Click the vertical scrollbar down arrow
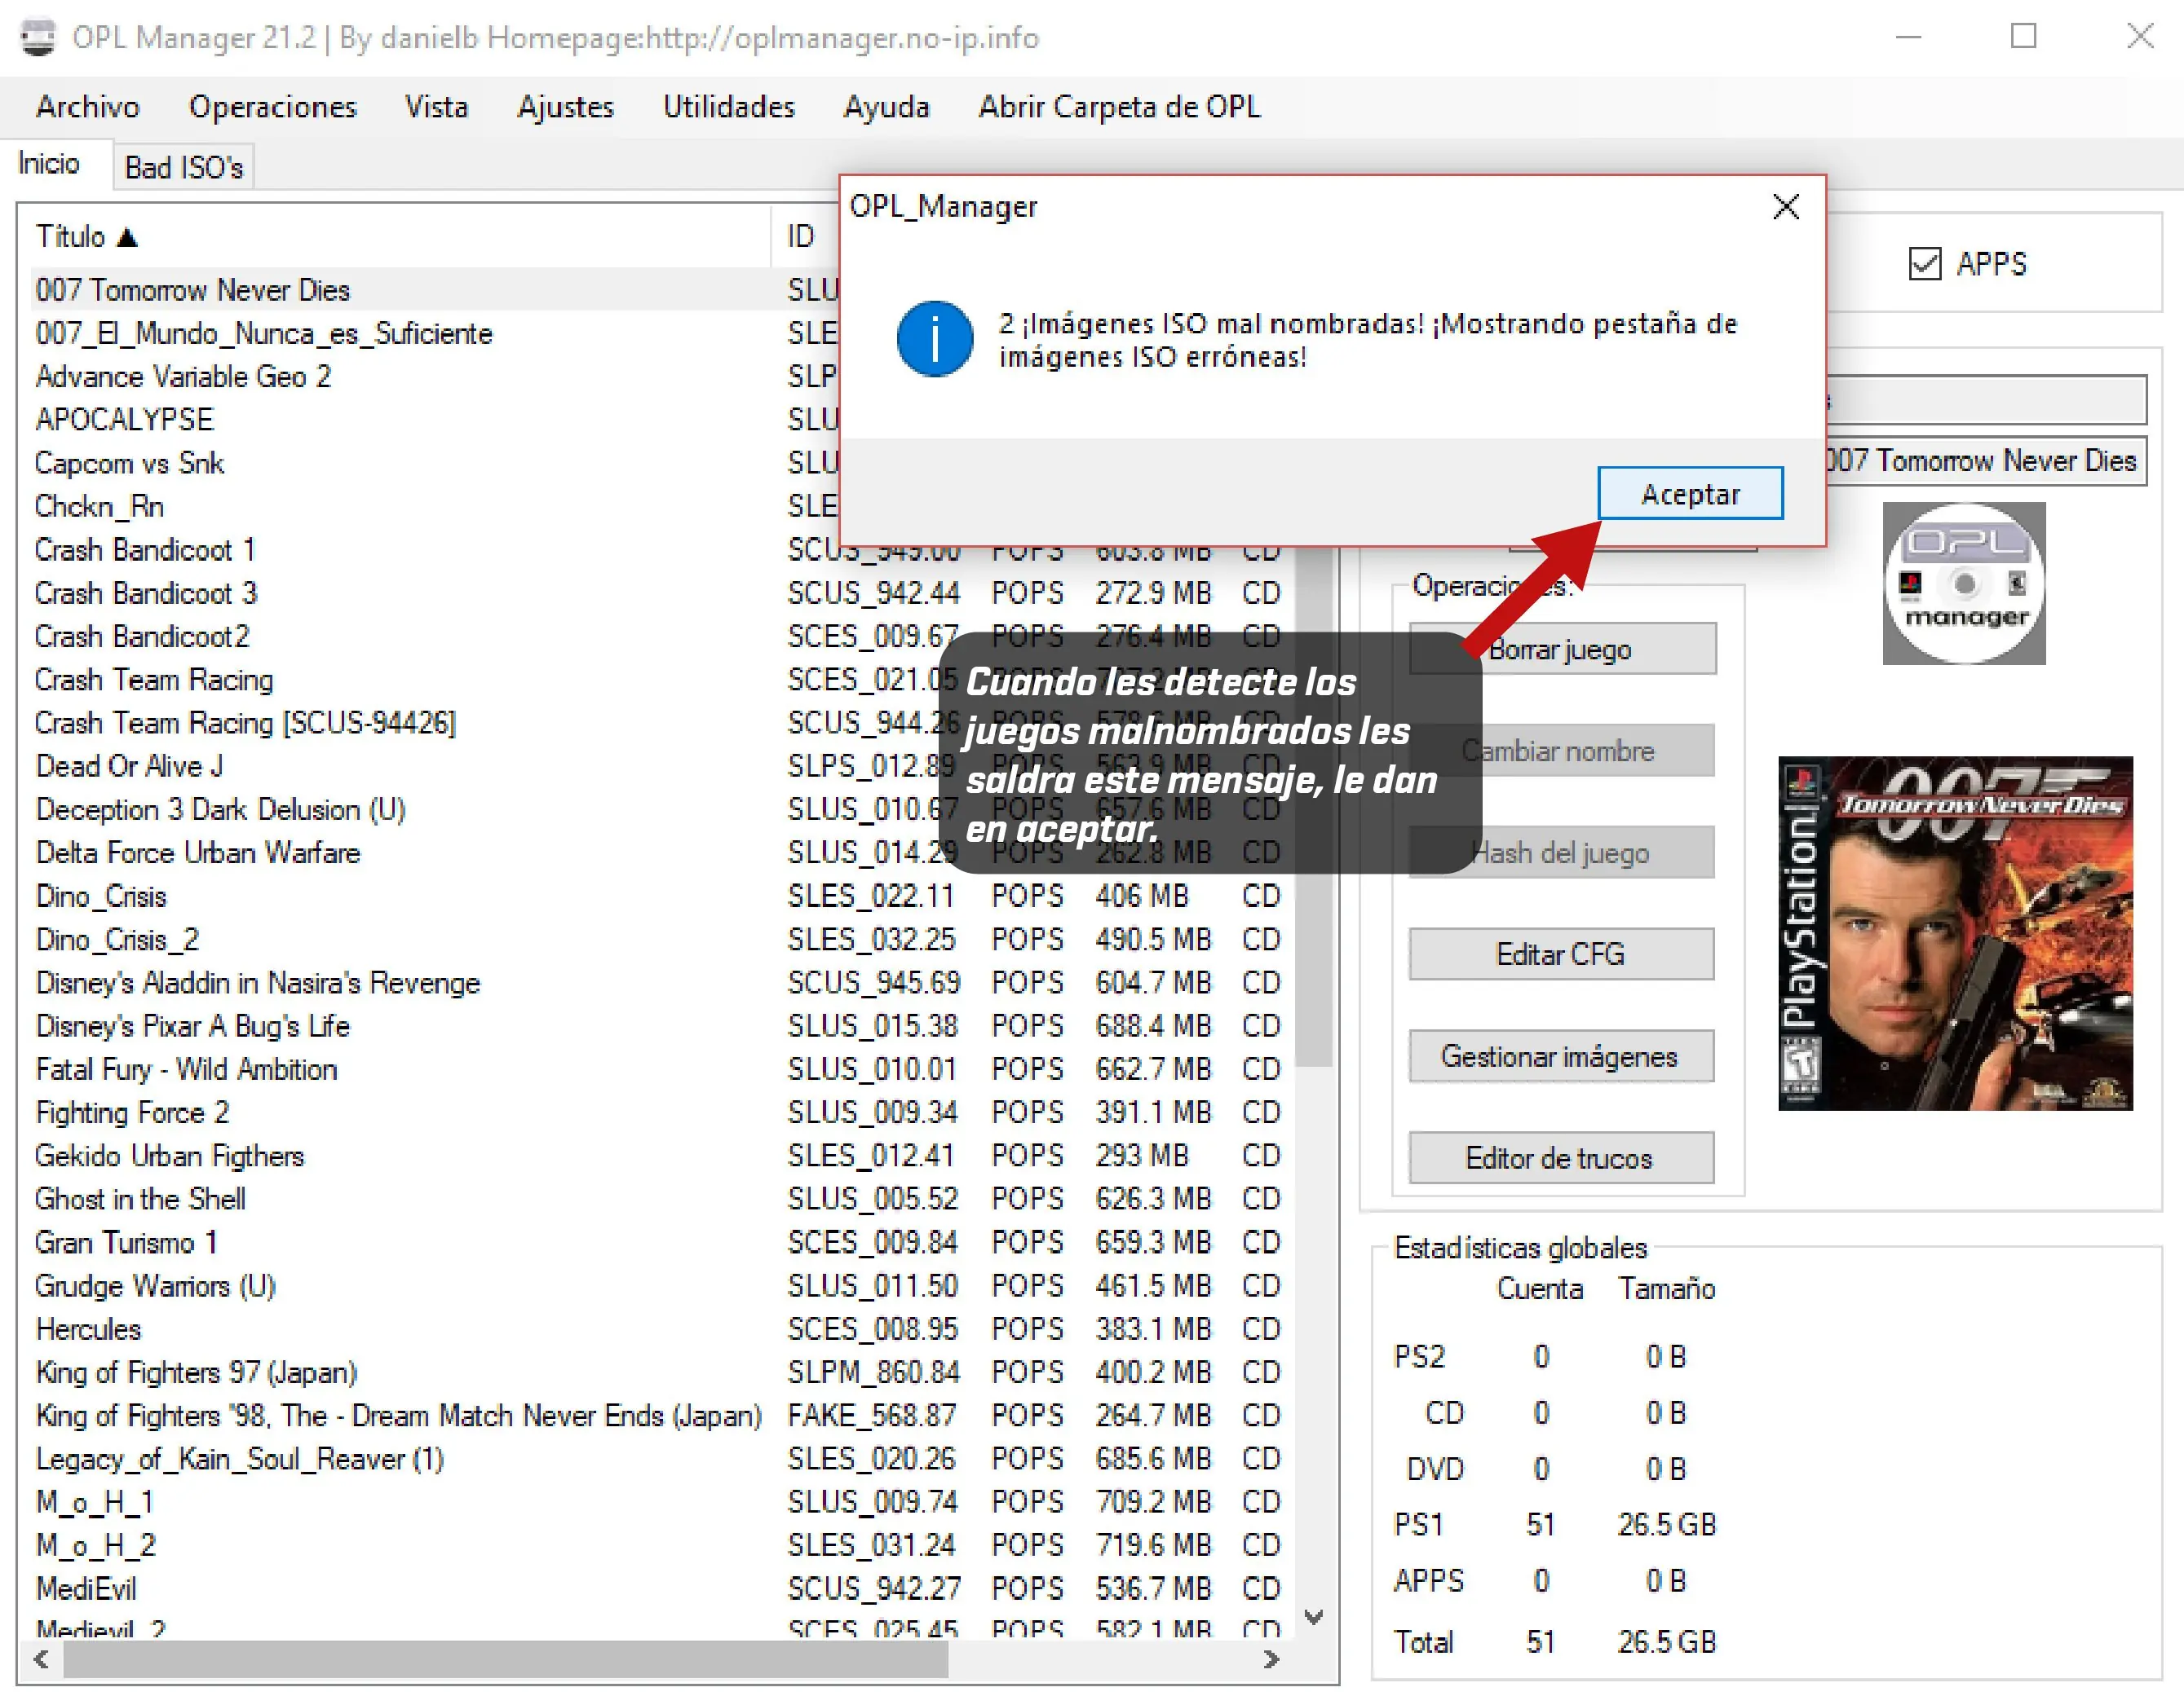Image resolution: width=2184 pixels, height=1696 pixels. click(1314, 1616)
